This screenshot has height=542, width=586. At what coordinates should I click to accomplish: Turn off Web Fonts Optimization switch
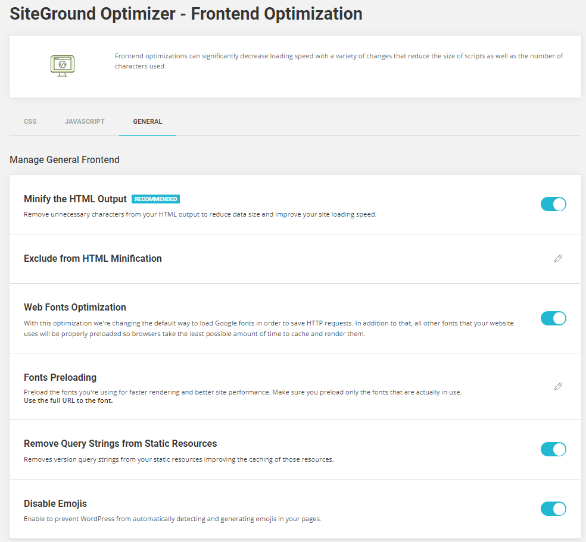pos(553,318)
